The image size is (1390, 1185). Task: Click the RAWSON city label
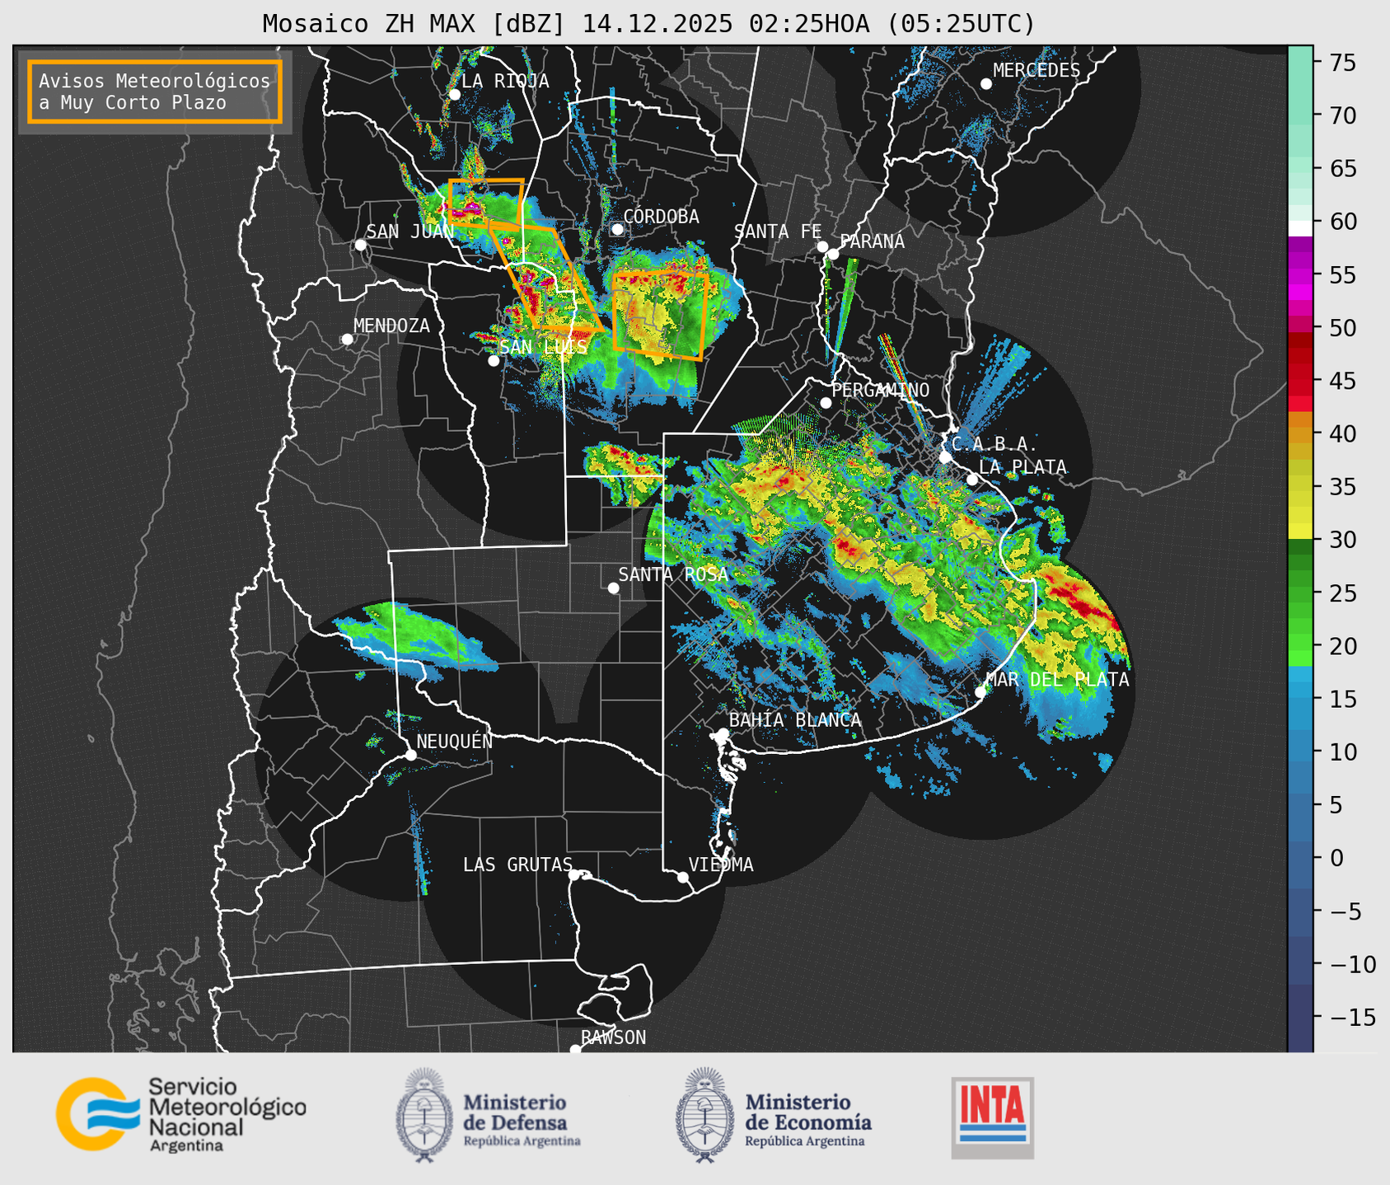pos(613,1037)
